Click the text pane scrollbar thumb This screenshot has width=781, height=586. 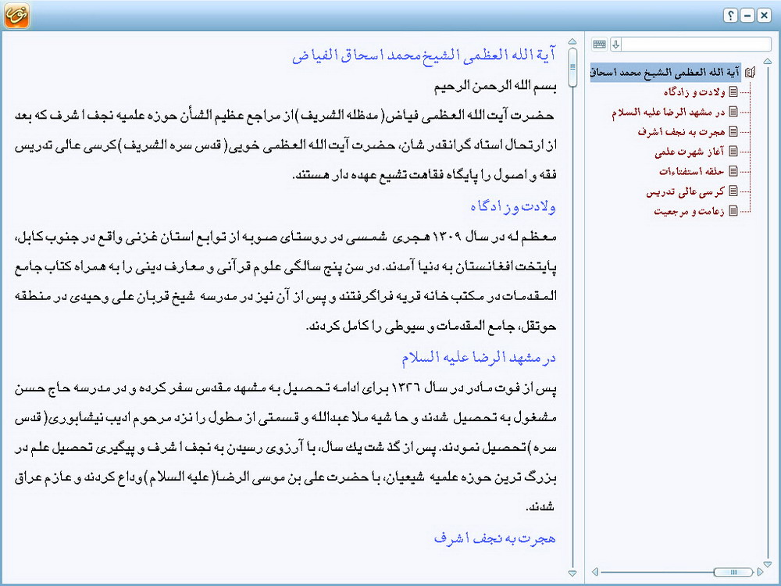(572, 67)
